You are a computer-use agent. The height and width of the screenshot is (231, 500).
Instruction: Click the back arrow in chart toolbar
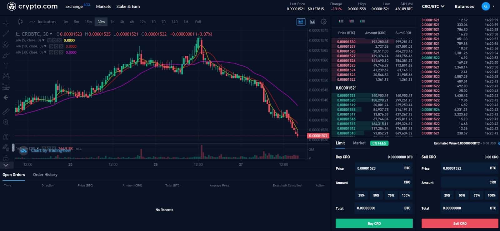click(x=6, y=97)
